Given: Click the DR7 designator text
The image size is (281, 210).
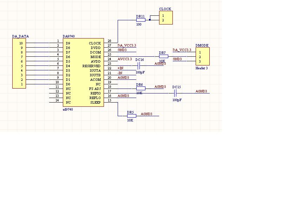Looking at the screenshot, I should point(162,53).
